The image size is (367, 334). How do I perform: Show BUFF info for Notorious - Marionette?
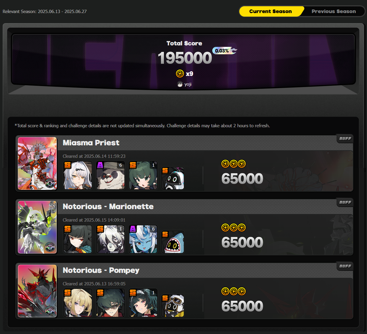[345, 202]
